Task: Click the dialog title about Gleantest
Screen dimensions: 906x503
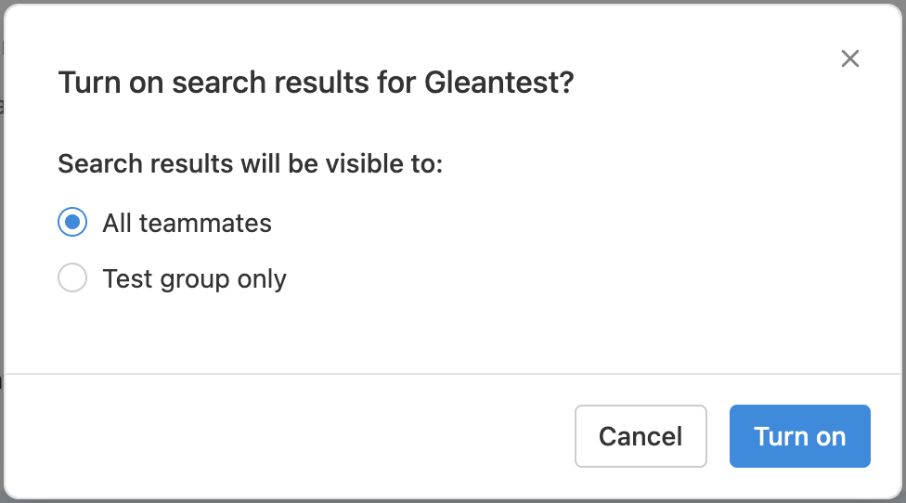Action: (x=316, y=84)
